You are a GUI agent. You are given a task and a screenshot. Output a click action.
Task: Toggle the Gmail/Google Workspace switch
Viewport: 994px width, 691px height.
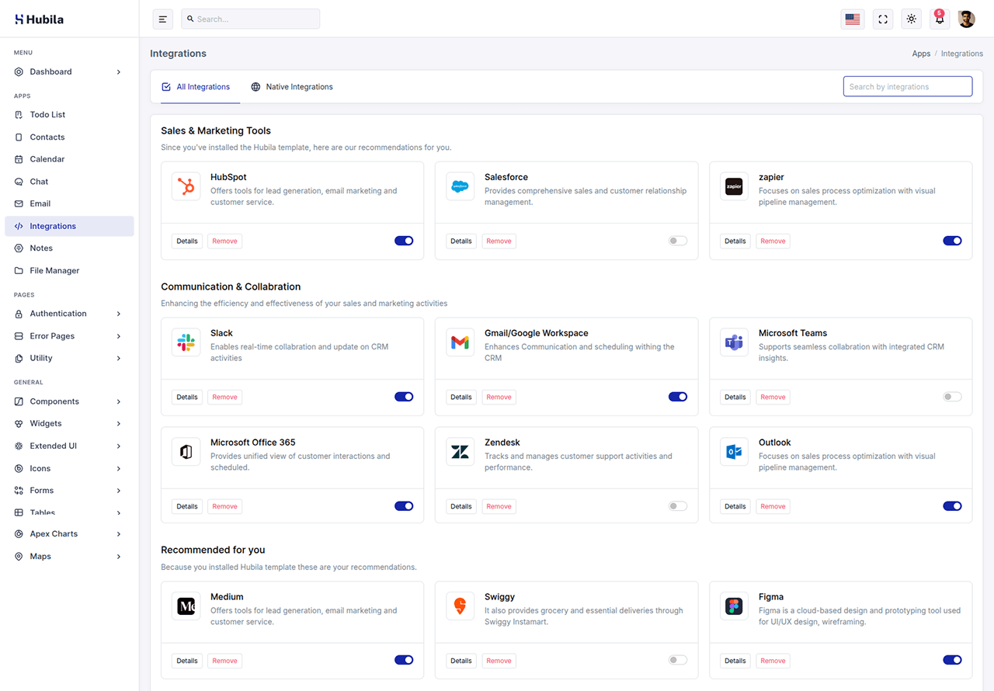pyautogui.click(x=678, y=397)
